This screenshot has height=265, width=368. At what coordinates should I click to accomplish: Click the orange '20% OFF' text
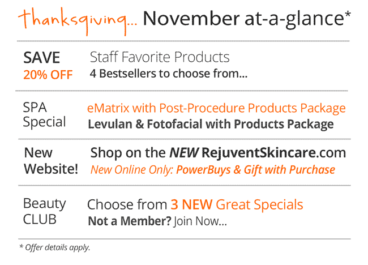coord(48,75)
